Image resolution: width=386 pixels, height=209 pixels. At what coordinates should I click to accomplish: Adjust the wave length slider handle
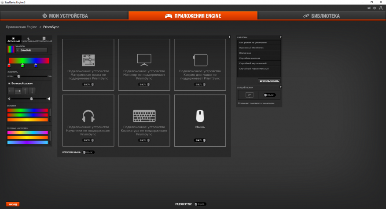click(31, 99)
